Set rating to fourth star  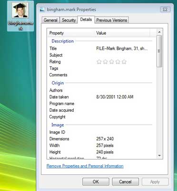tap(118, 62)
